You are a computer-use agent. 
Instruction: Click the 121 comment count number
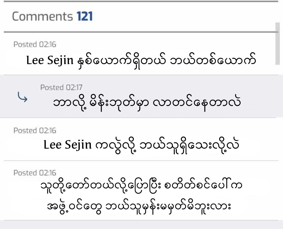[x=84, y=16]
